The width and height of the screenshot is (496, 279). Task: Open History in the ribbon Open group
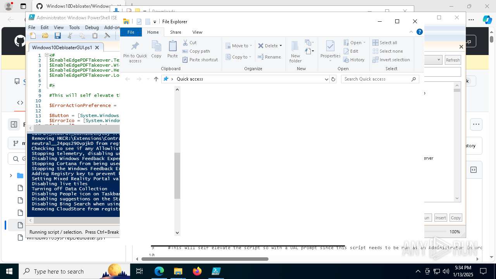coord(354,60)
